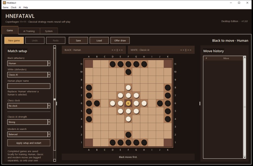Click the 'WHITE · Classic AI' clock label
Viewport: 253px width, 166px height.
[x=140, y=50]
